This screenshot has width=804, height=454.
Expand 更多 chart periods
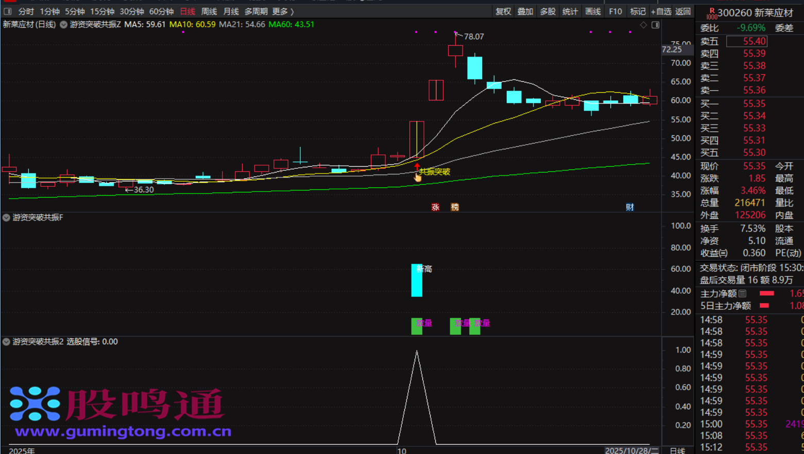pos(283,11)
